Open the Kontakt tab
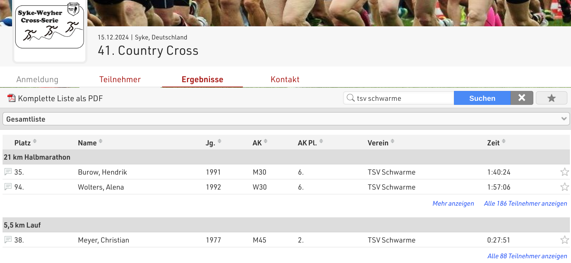This screenshot has width=571, height=263. pos(285,79)
